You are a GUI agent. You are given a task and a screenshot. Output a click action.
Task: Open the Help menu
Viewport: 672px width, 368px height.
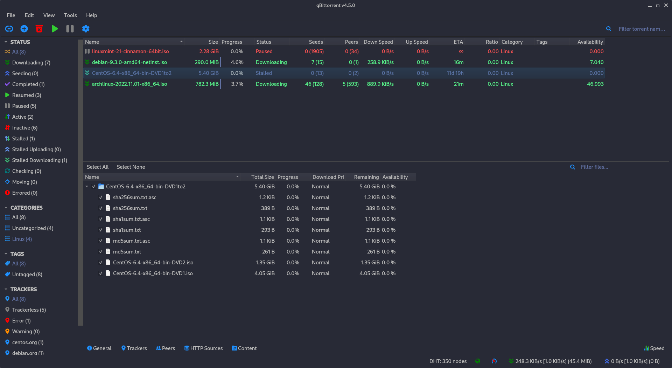pos(91,15)
